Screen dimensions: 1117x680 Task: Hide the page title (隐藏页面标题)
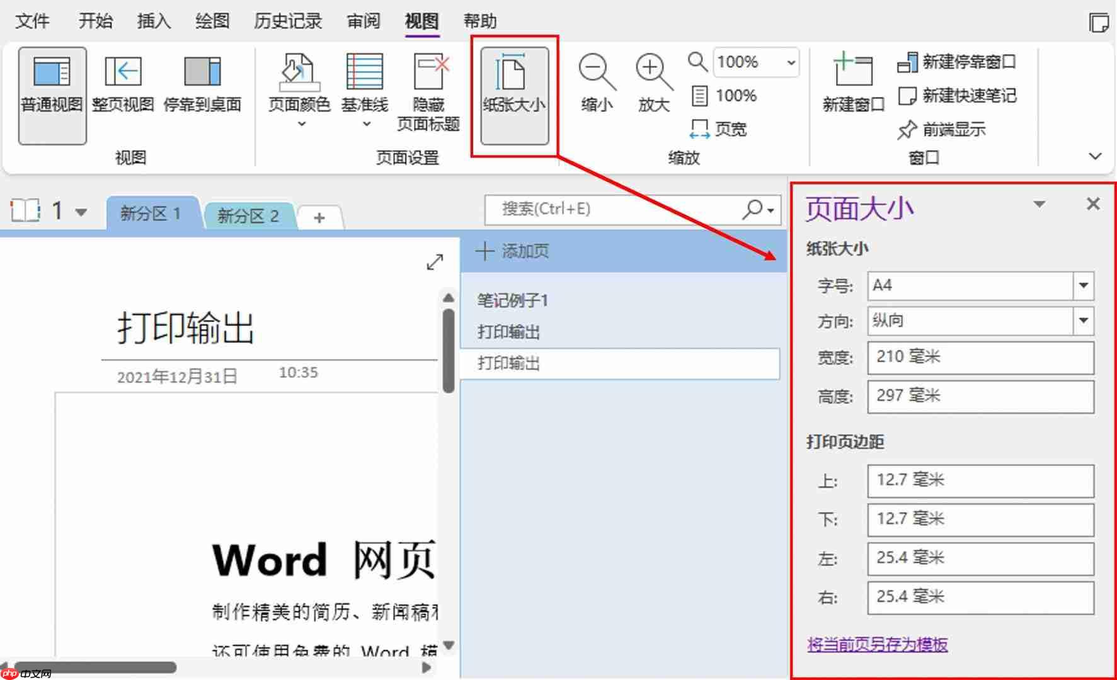pos(428,93)
